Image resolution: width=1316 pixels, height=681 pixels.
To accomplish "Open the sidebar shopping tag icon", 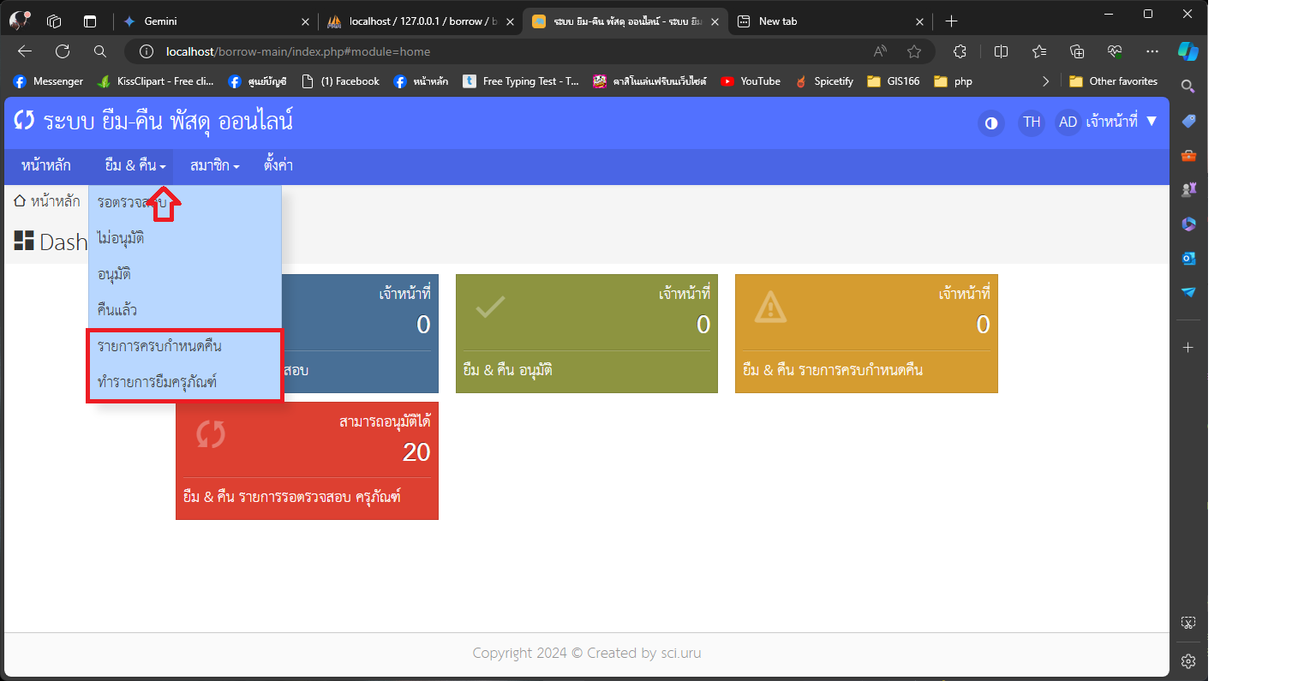I will (x=1188, y=121).
